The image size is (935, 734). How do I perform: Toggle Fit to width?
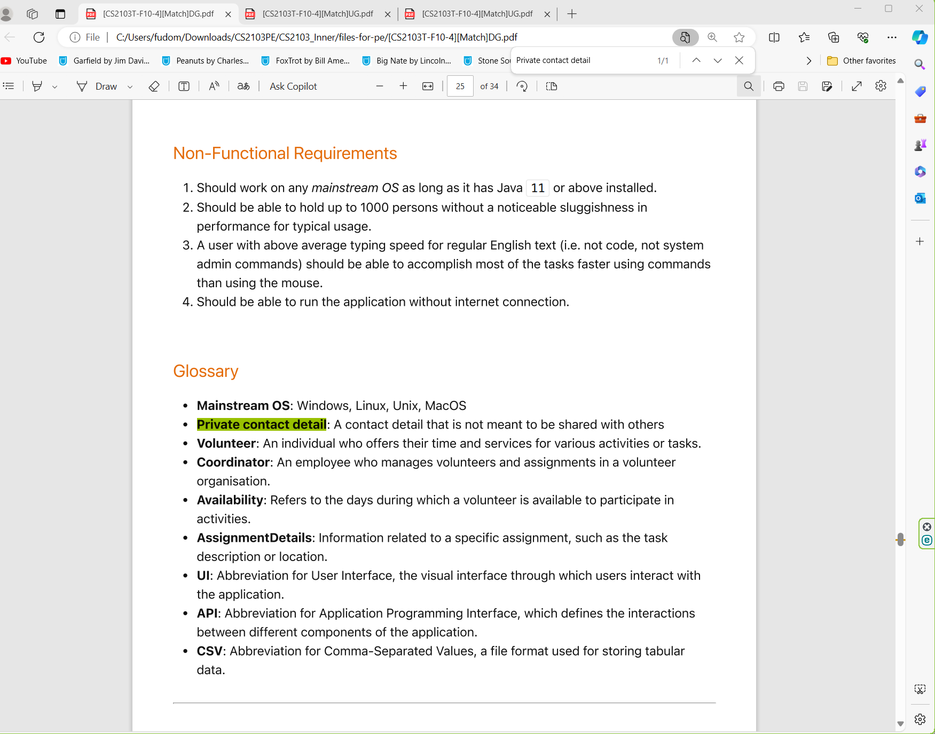[428, 86]
